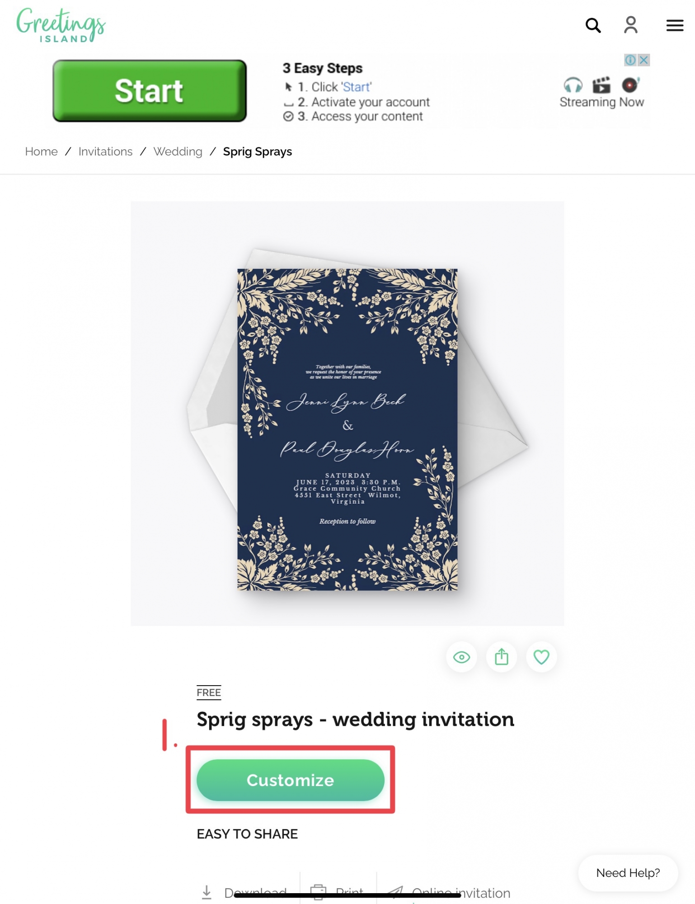Open the Sprig Sprays card thumbnail
695x904 pixels.
(x=347, y=429)
